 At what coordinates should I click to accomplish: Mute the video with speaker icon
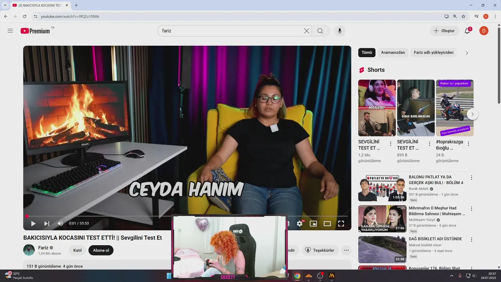point(60,224)
